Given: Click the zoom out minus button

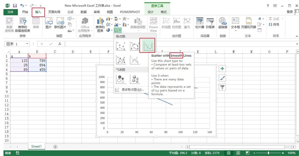Looking at the screenshot, I should pos(255,153).
